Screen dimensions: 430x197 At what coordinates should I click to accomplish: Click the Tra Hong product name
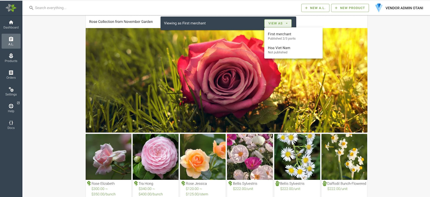click(x=146, y=184)
